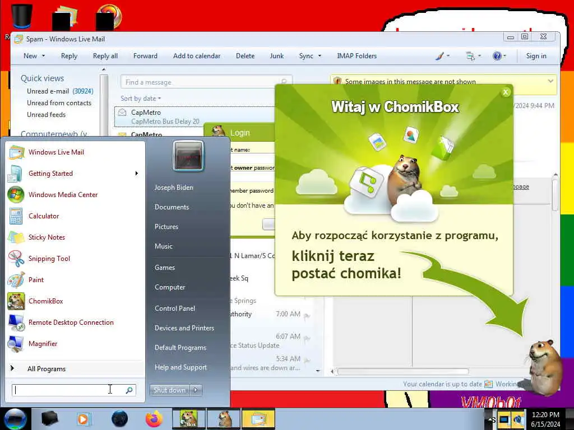Viewport: 574px width, 430px height.
Task: Expand All Programs list
Action: 47,368
